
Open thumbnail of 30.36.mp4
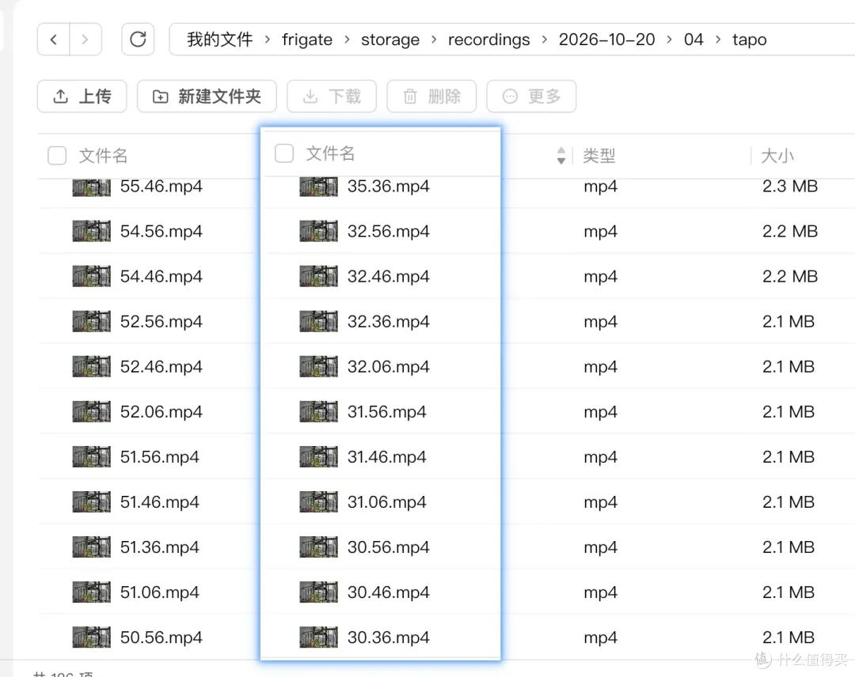click(318, 637)
